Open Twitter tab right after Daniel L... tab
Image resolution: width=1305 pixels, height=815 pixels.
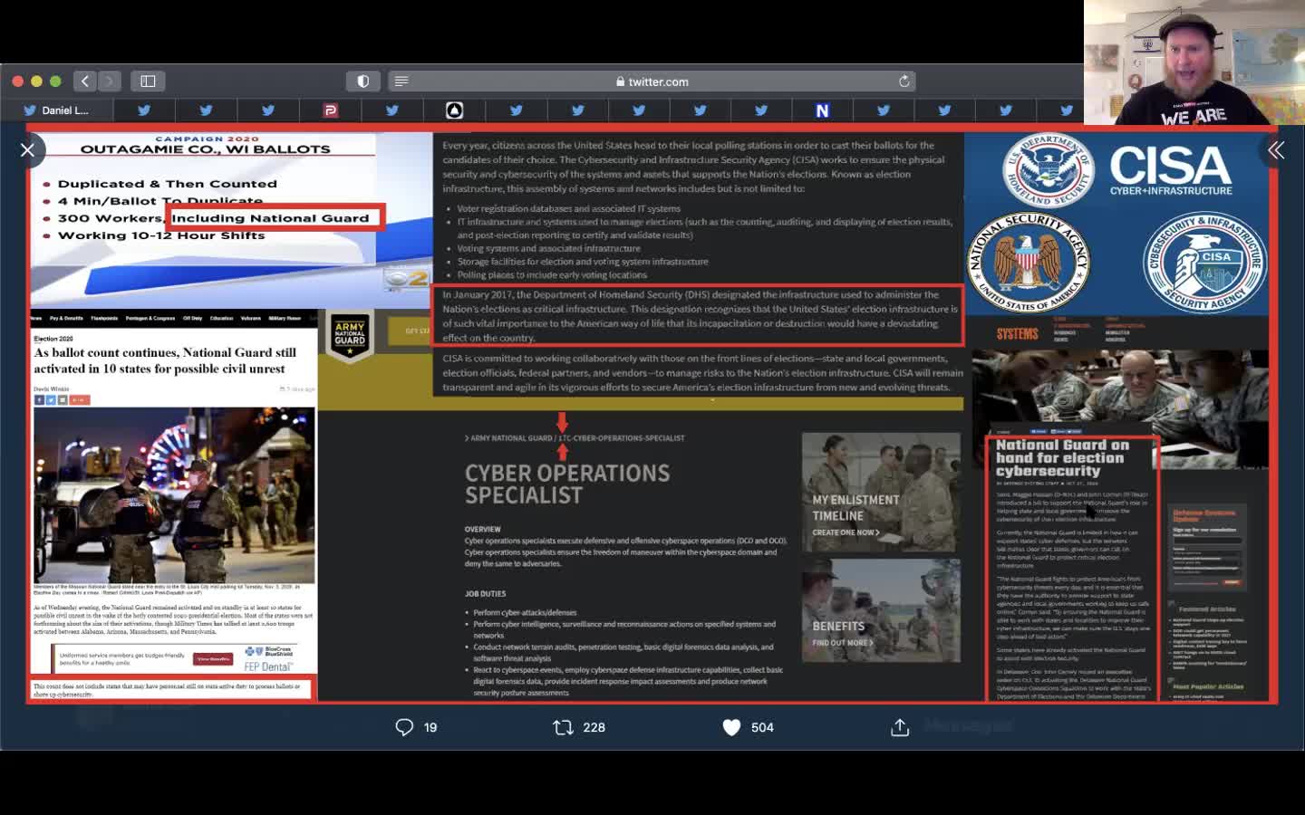click(144, 110)
